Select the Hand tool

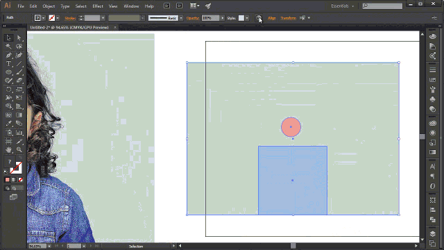pos(8,149)
